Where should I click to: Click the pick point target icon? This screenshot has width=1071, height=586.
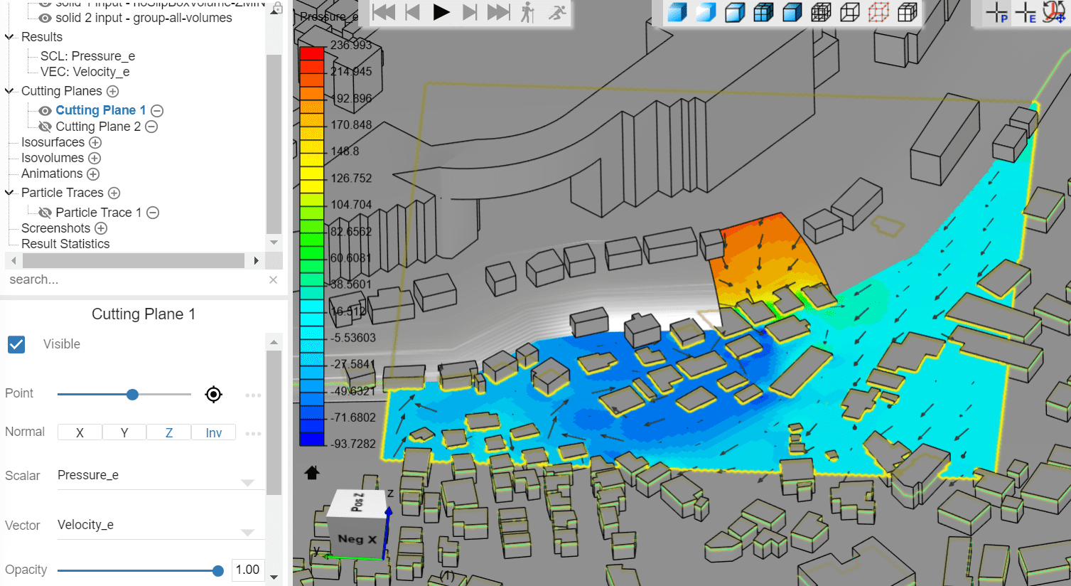point(213,394)
